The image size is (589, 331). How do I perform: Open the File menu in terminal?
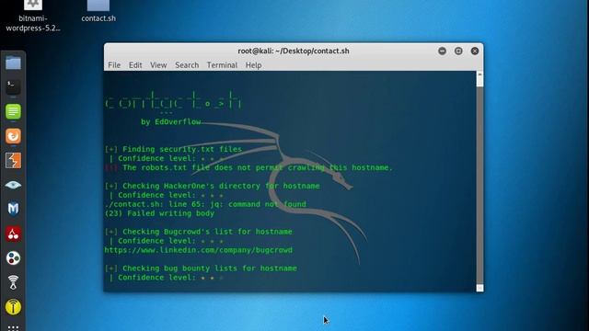pyautogui.click(x=114, y=65)
